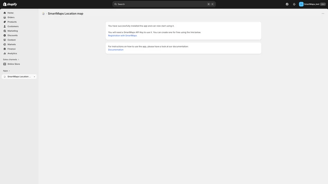Click the Orders inbox icon

[5, 17]
